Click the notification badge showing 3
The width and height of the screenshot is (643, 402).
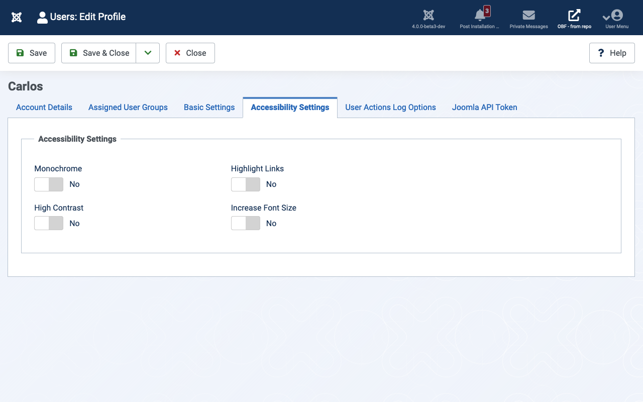coord(487,11)
